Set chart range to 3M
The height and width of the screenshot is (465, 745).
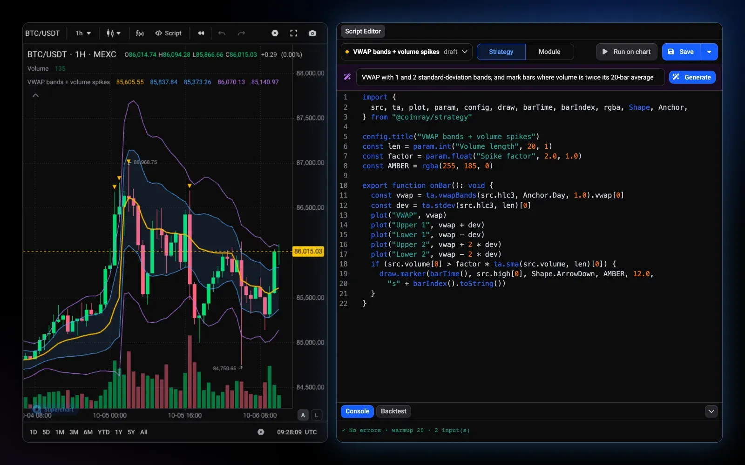[74, 432]
